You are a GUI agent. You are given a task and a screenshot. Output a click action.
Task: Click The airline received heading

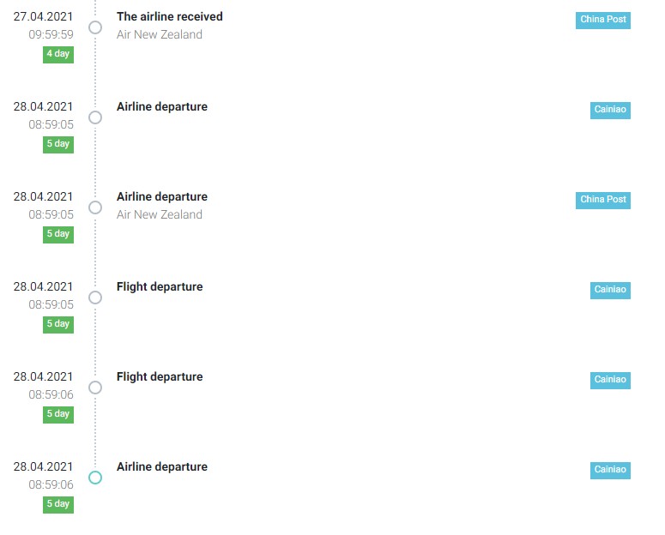(x=170, y=16)
